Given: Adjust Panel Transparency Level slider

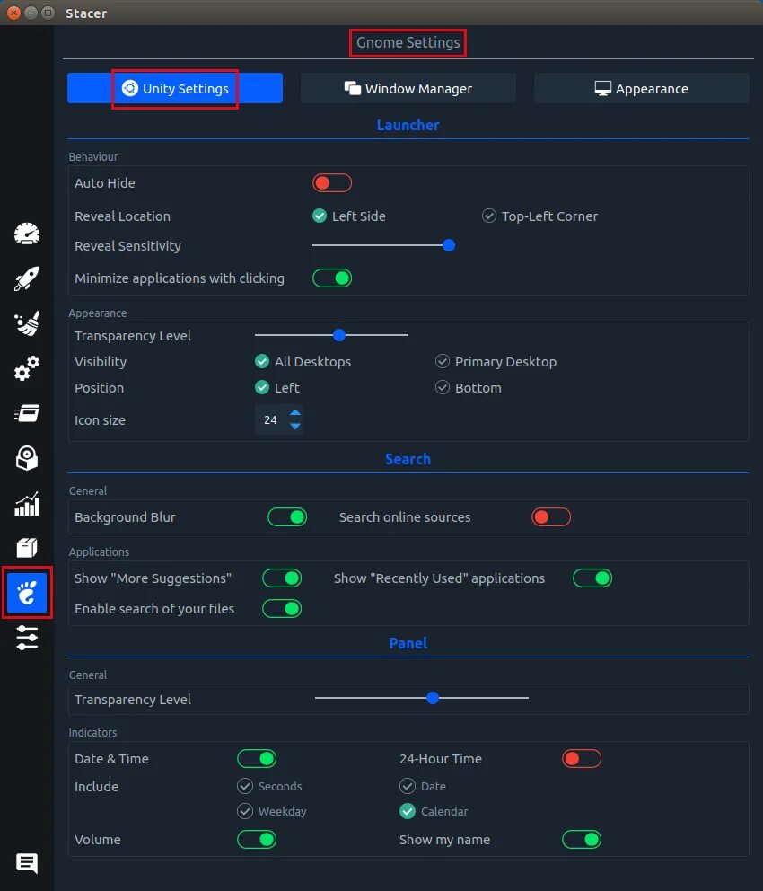Looking at the screenshot, I should (433, 697).
